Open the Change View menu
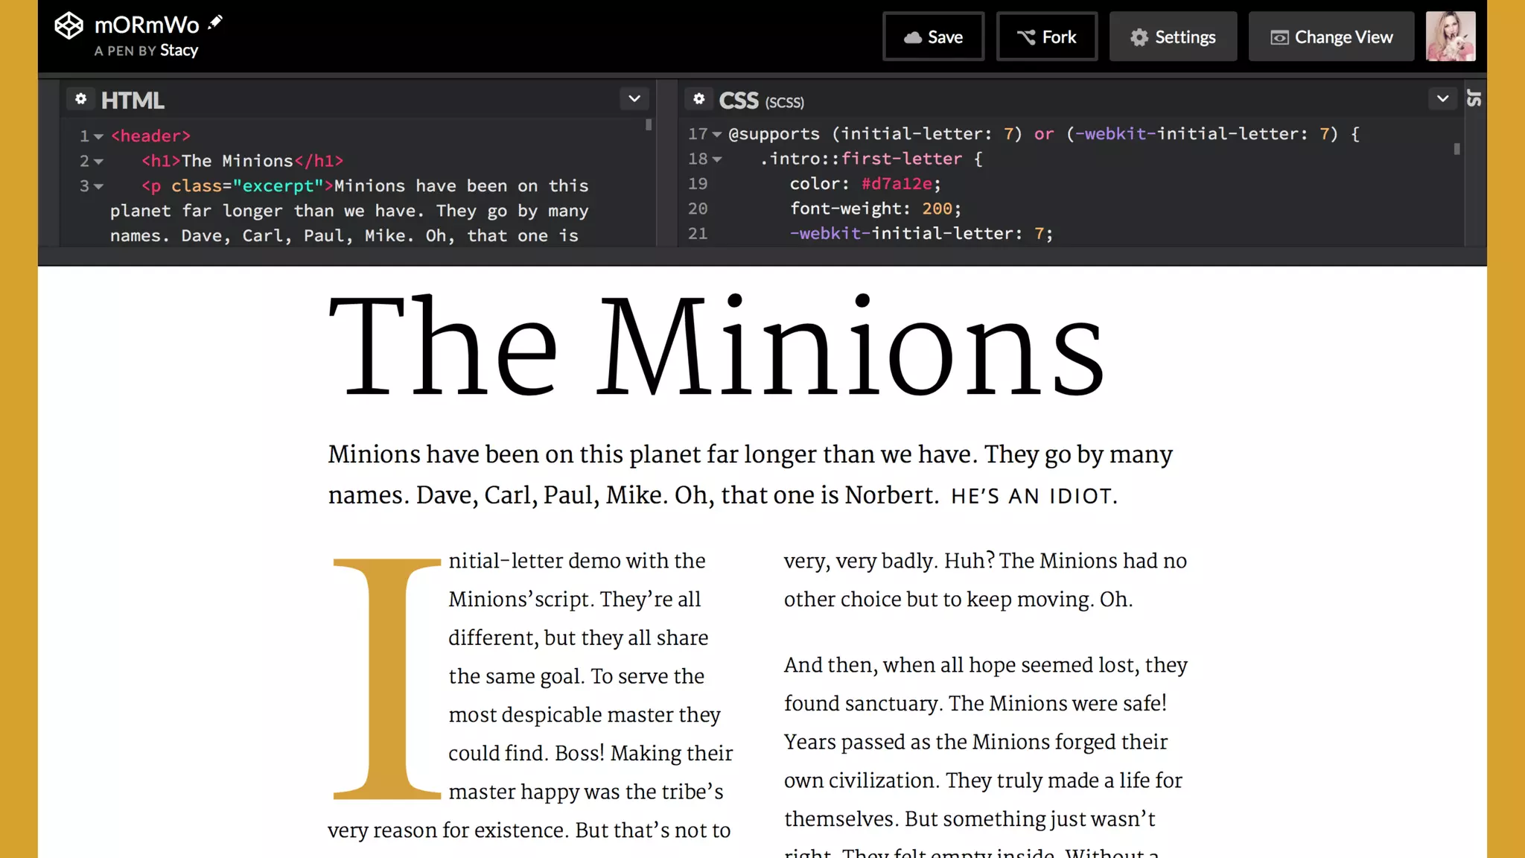 [x=1331, y=36]
